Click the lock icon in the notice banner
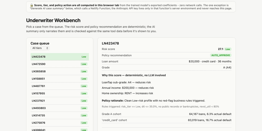 click(31, 5)
